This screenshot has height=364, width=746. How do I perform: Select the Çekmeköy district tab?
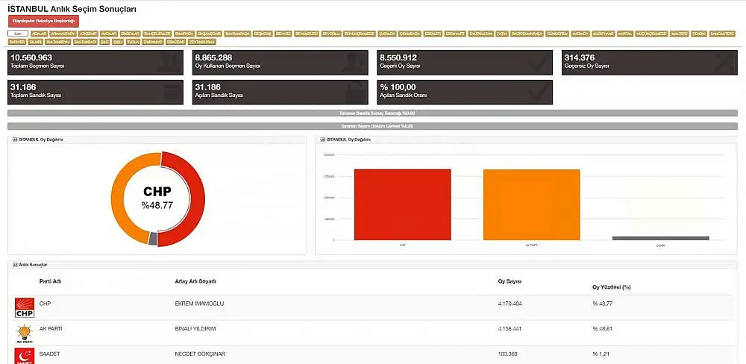410,34
